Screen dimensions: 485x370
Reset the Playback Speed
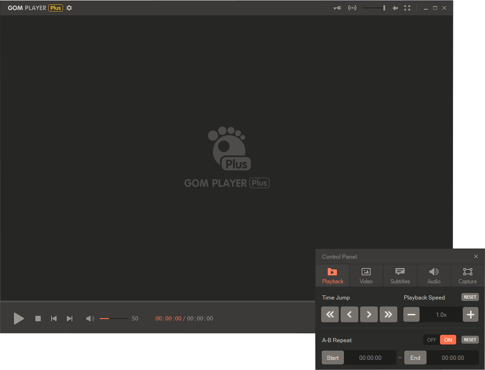470,297
